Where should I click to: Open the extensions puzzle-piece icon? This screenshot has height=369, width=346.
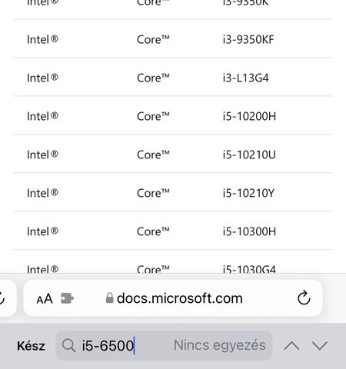[x=67, y=298]
